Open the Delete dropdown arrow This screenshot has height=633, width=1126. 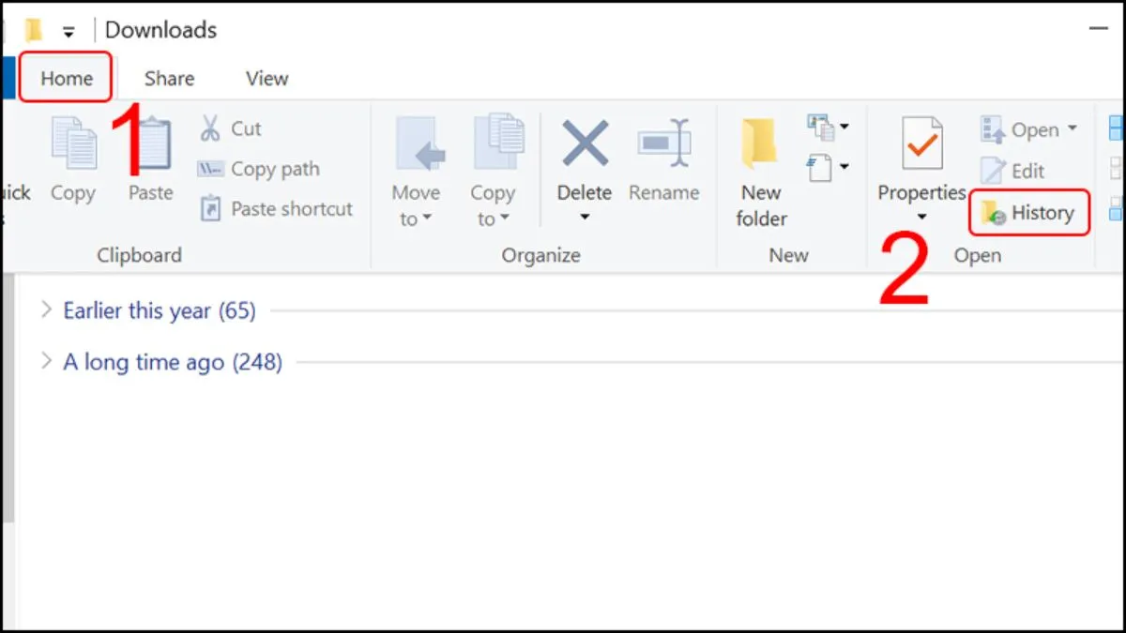[x=584, y=214]
